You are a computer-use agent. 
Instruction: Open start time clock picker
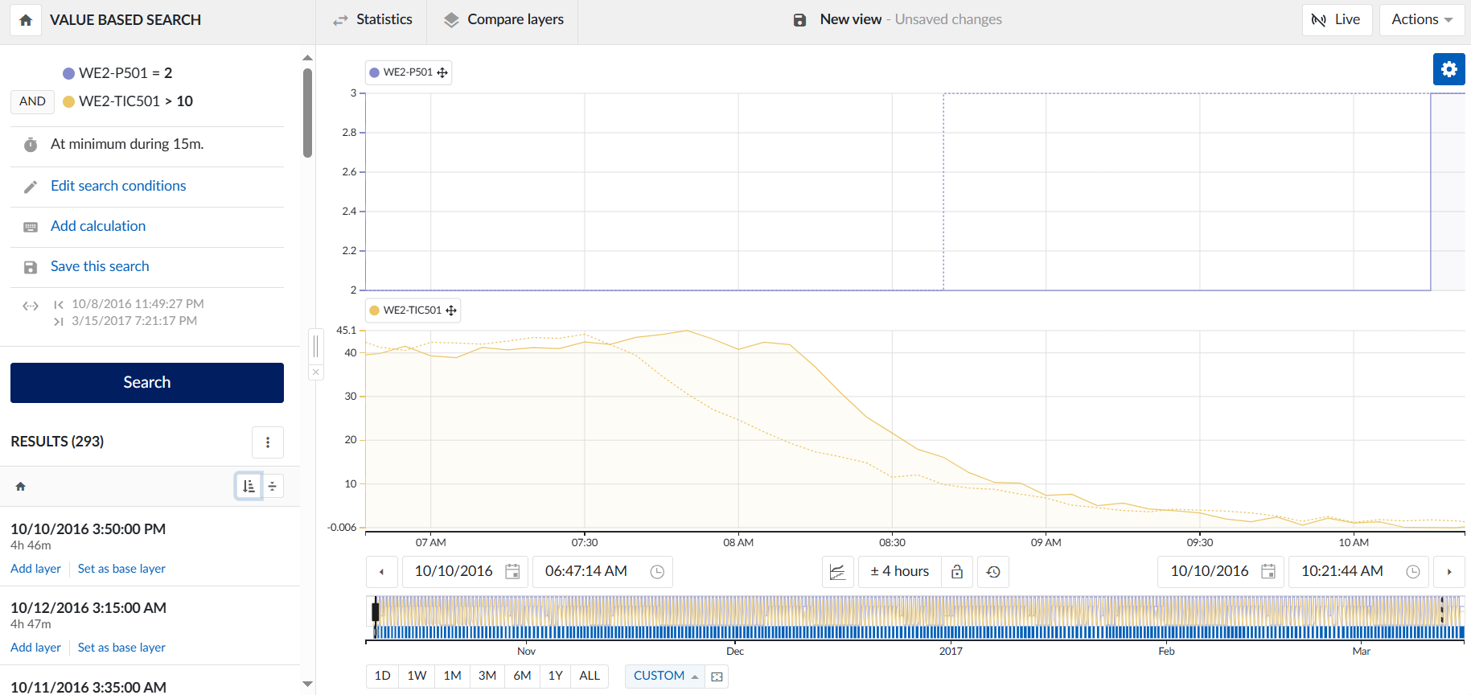coord(657,572)
